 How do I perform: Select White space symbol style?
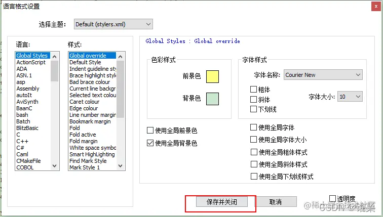tap(92, 148)
